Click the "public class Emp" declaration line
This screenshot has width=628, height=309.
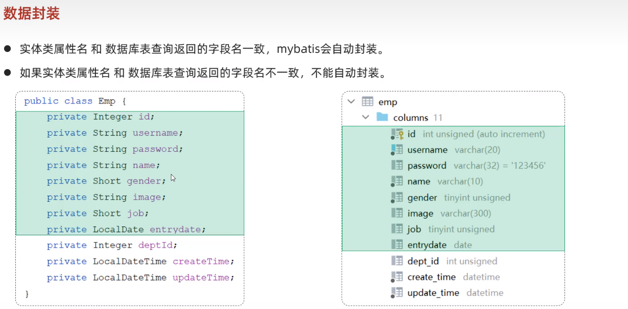tap(75, 101)
